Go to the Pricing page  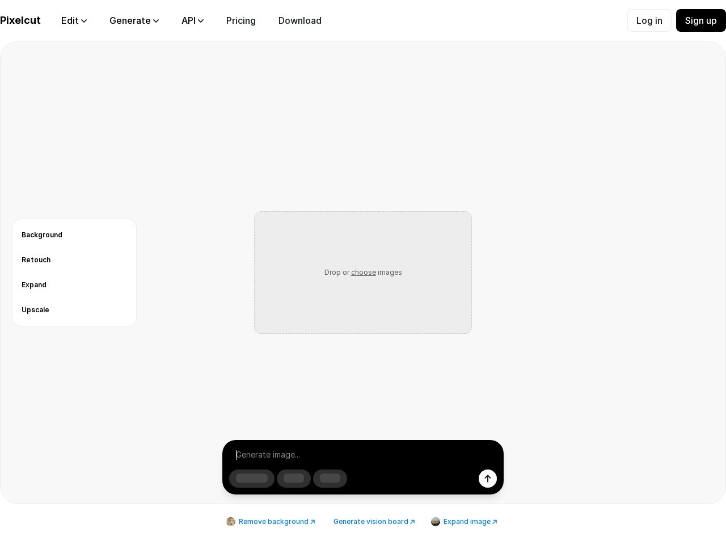pyautogui.click(x=241, y=20)
